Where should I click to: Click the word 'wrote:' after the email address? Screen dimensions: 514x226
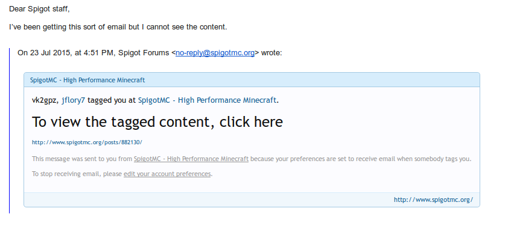point(271,53)
